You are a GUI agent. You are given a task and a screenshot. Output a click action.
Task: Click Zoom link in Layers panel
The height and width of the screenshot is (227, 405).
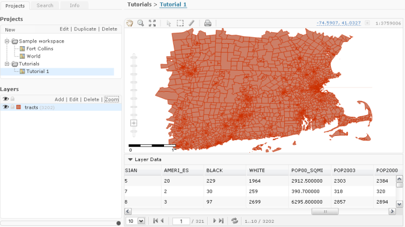(112, 99)
